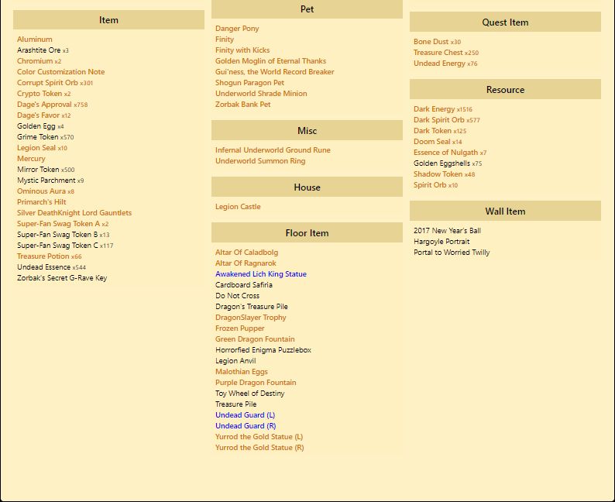615x502 pixels.
Task: Open the Malothian Eggs link
Action: (241, 372)
